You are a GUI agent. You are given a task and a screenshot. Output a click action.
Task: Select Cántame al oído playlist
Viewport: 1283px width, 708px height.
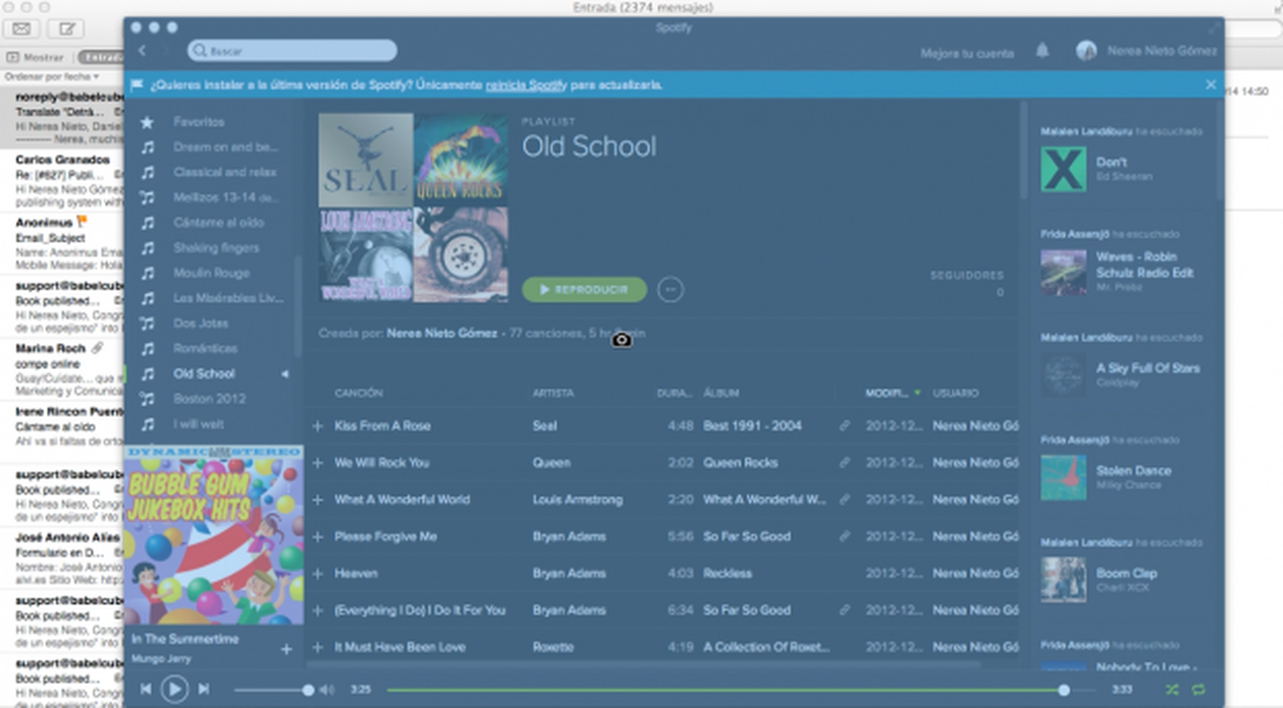(x=219, y=222)
